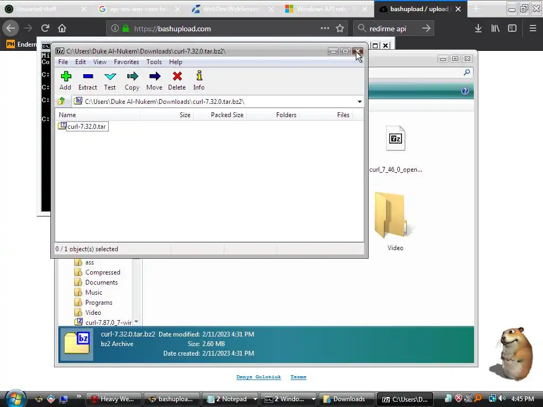Image resolution: width=543 pixels, height=407 pixels.
Task: Select curl-7.87.0_7-win item in tree
Action: coord(103,322)
